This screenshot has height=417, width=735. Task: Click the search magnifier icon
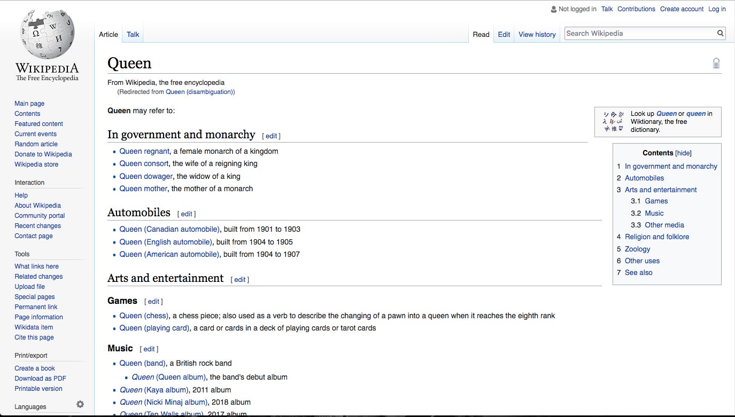[720, 33]
